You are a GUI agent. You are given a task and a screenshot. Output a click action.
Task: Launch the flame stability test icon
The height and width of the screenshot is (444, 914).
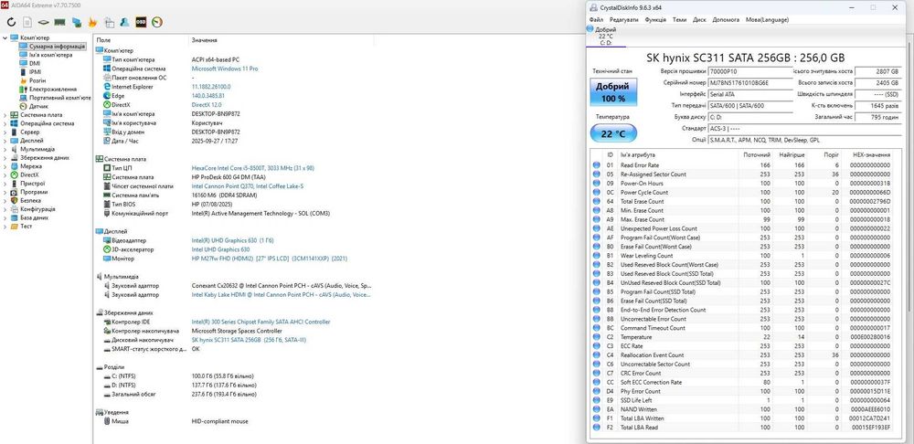pos(92,23)
